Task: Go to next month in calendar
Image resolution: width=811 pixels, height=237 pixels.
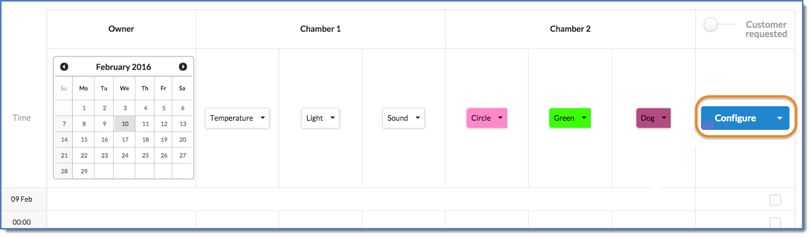Action: (x=183, y=67)
